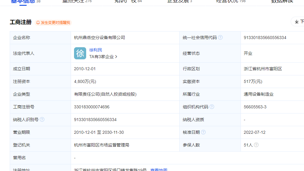Select approval date 2022-07-12
Screen dimensions: 304x171
click(255, 132)
